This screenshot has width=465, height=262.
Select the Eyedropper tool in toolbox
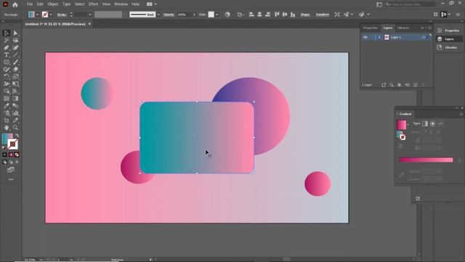pos(7,106)
